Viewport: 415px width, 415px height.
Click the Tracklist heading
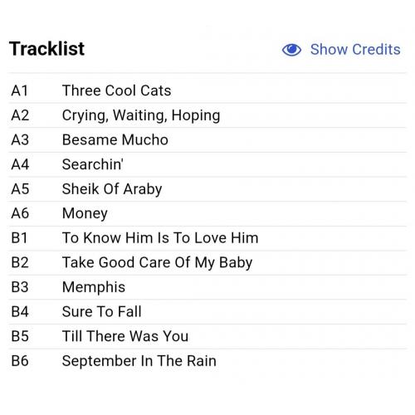pos(46,49)
